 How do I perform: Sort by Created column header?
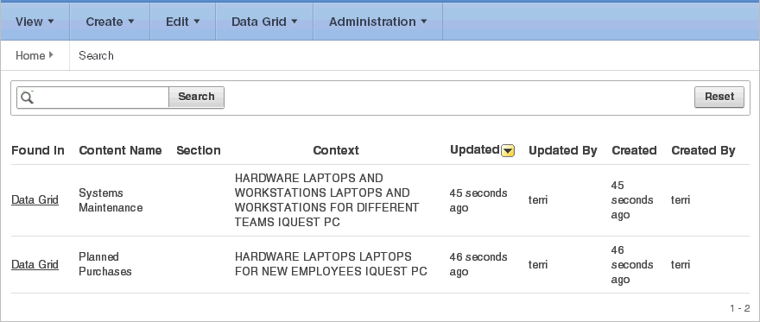(634, 150)
